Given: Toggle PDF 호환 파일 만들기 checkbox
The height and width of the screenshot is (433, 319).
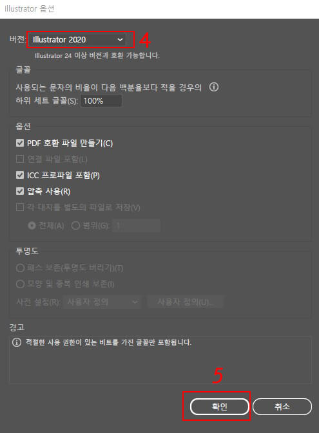Looking at the screenshot, I should (20, 143).
